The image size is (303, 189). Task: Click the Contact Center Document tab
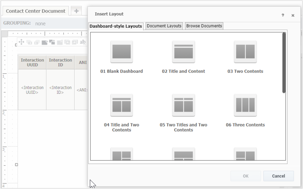36,10
